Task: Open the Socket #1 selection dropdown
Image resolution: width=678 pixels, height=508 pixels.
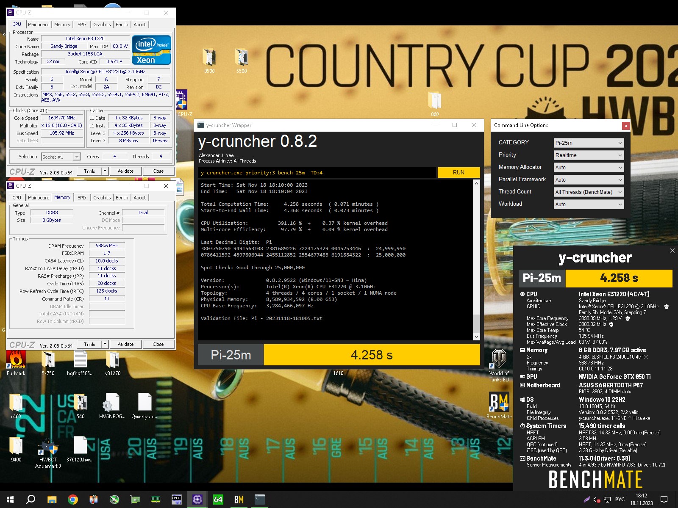Action: coord(61,157)
